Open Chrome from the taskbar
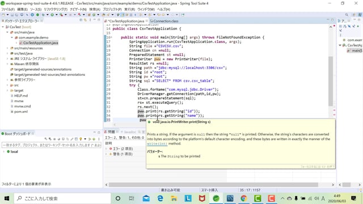The height and width of the screenshot is (204, 363). (x=243, y=198)
